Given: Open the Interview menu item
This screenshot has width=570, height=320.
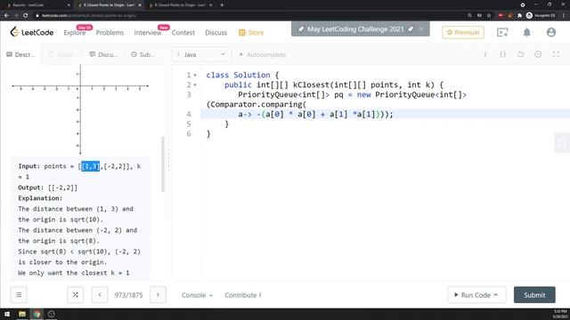Looking at the screenshot, I should (x=148, y=33).
